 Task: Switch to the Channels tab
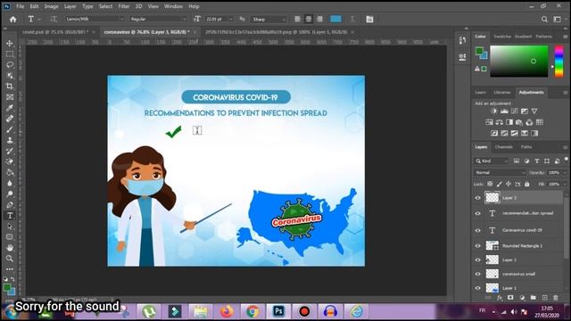503,147
